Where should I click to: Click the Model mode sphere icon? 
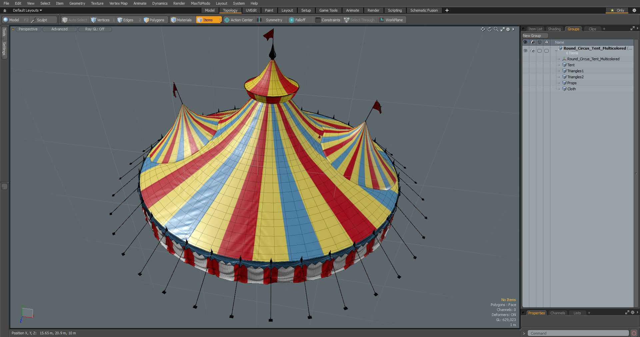click(5, 20)
